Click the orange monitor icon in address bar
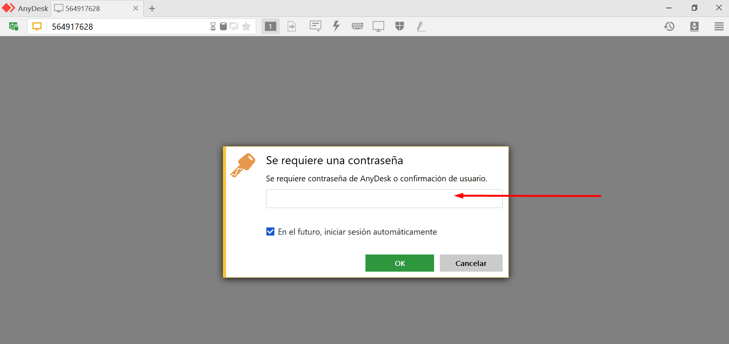Viewport: 729px width, 344px height. (37, 26)
